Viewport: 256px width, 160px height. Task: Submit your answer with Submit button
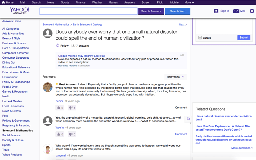tap(244, 37)
